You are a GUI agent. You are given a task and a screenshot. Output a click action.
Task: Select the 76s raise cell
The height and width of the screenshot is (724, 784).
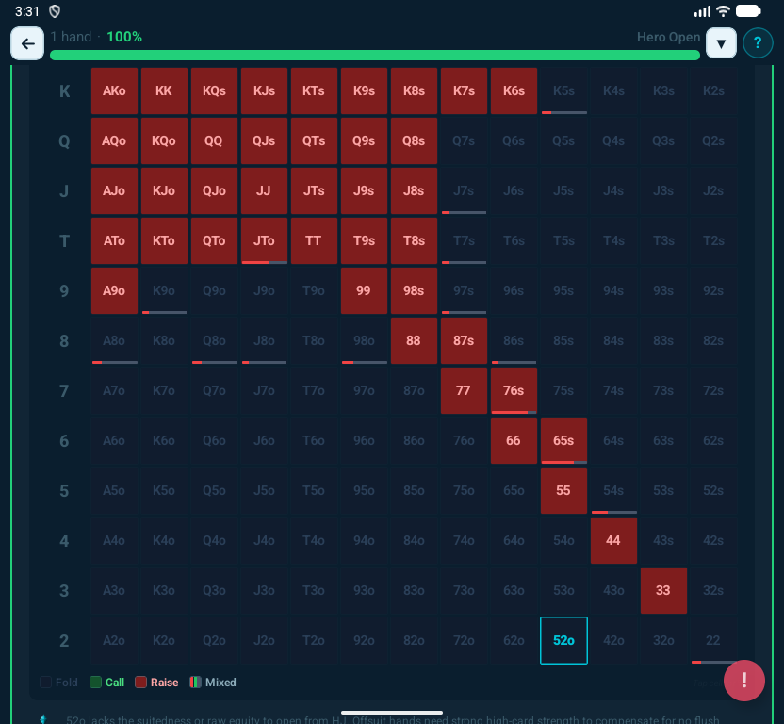514,390
